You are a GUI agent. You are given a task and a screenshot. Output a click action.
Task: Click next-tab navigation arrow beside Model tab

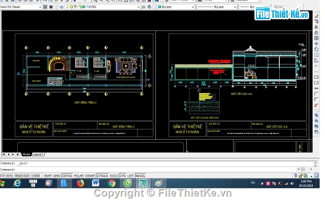tap(13, 154)
